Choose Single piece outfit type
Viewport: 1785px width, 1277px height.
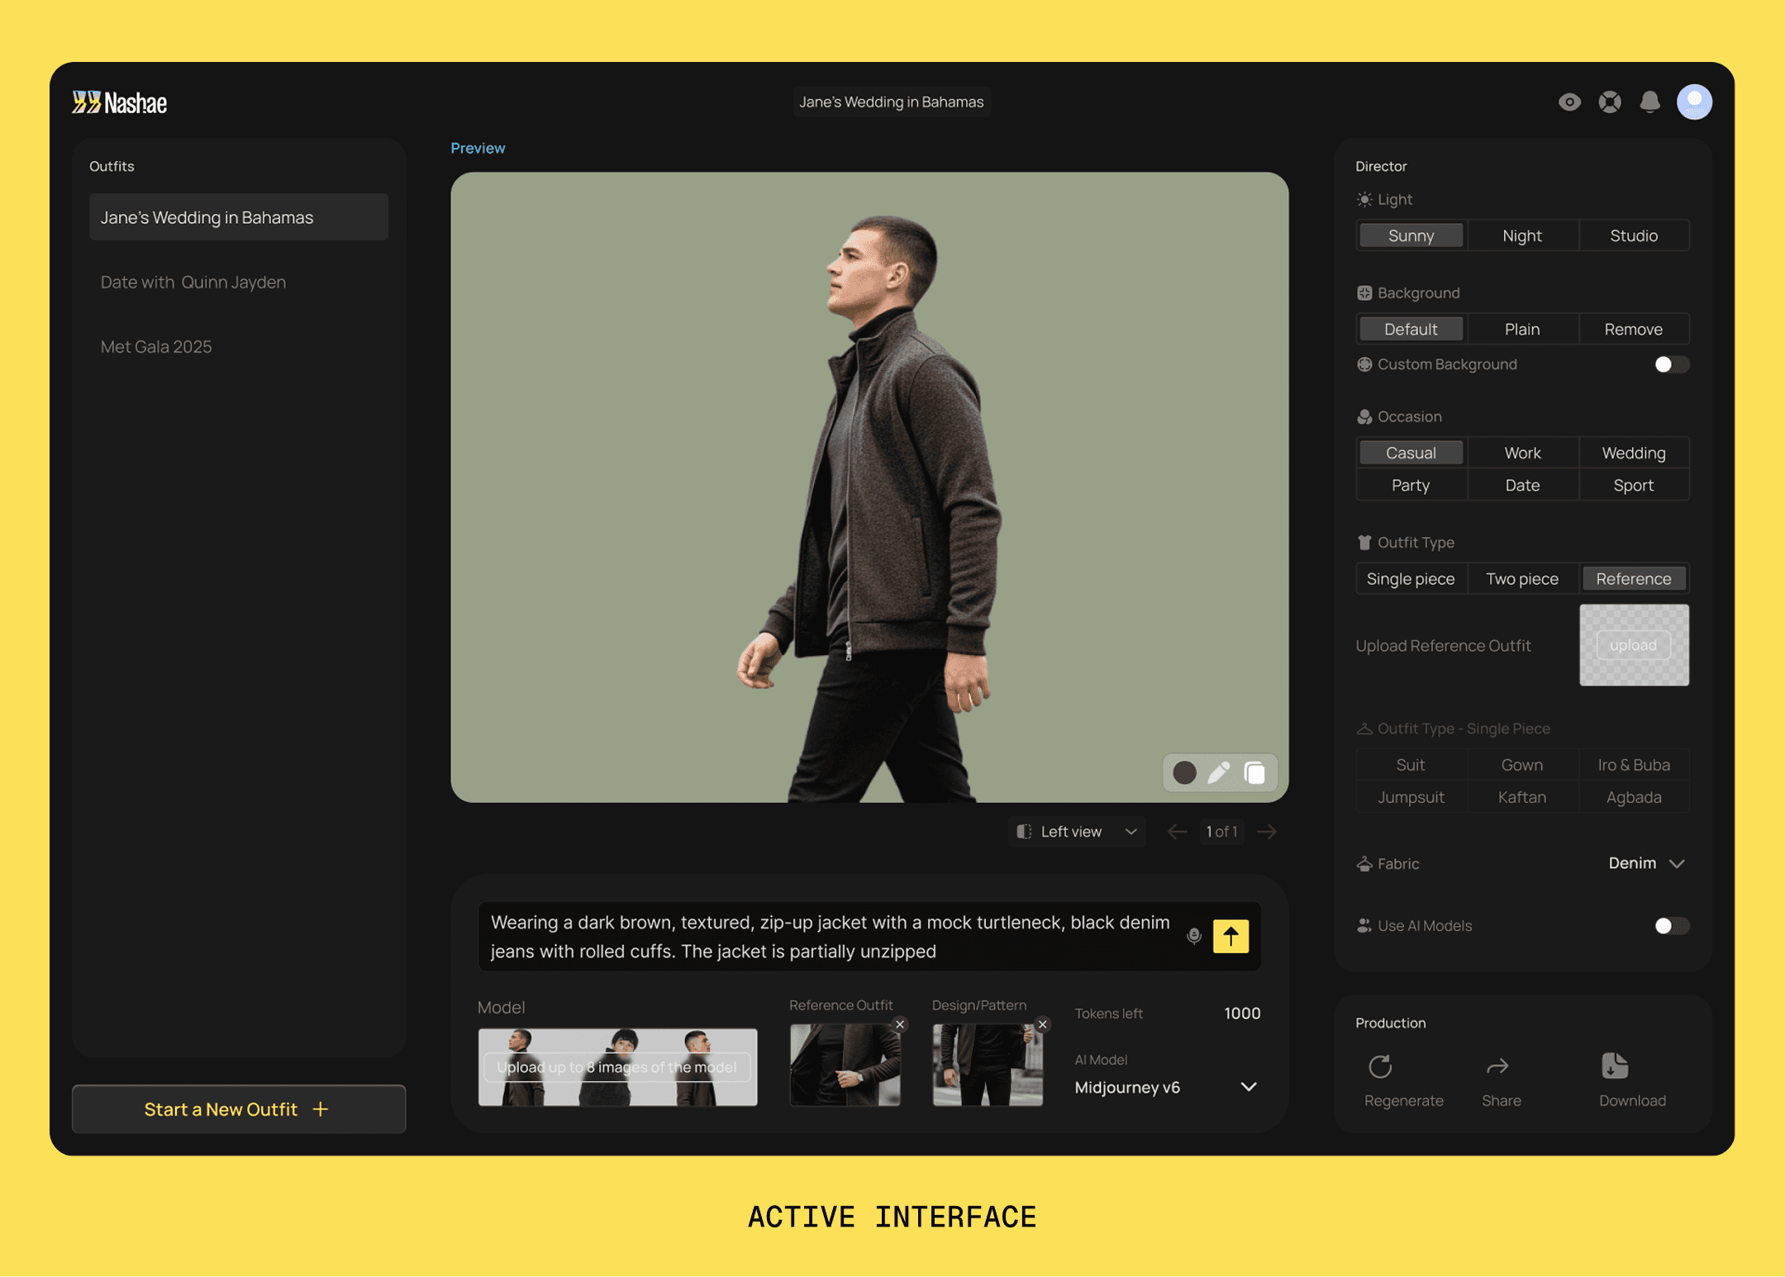click(1411, 579)
